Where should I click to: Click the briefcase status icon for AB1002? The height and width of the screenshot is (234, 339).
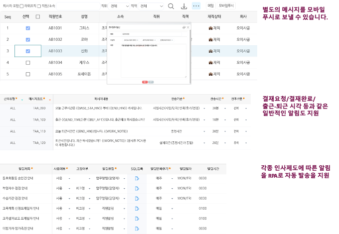pos(210,39)
